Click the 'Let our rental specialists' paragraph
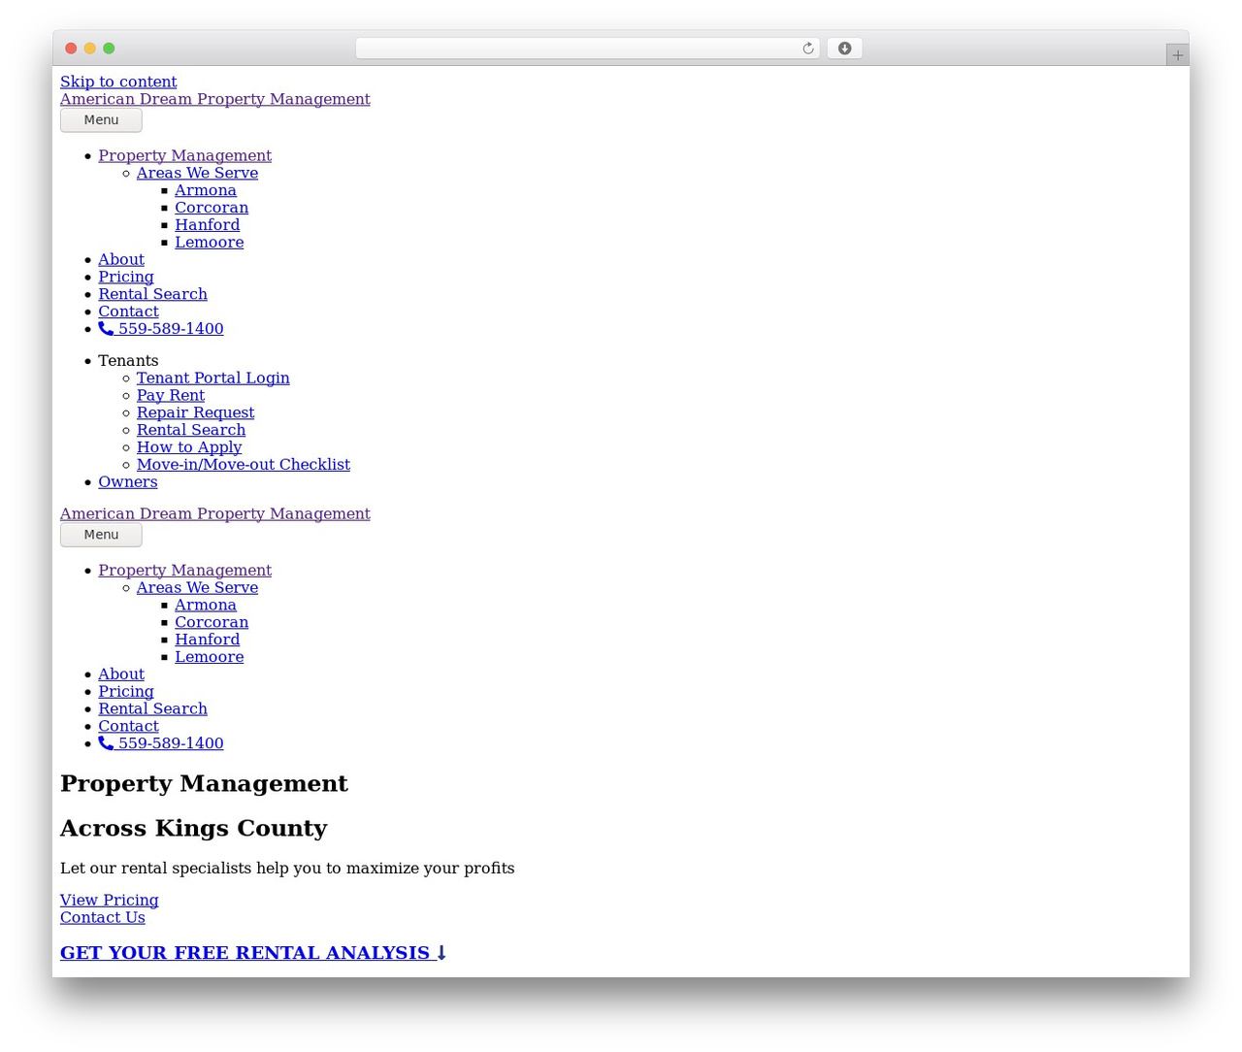This screenshot has height=1052, width=1242. (287, 868)
